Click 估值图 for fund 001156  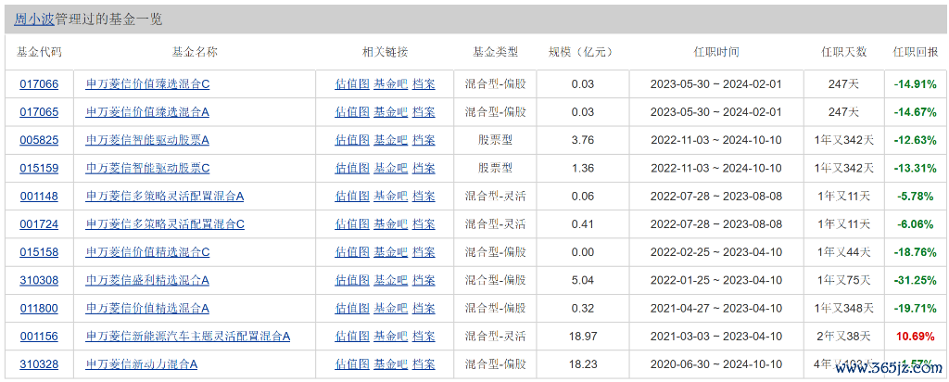pos(352,336)
